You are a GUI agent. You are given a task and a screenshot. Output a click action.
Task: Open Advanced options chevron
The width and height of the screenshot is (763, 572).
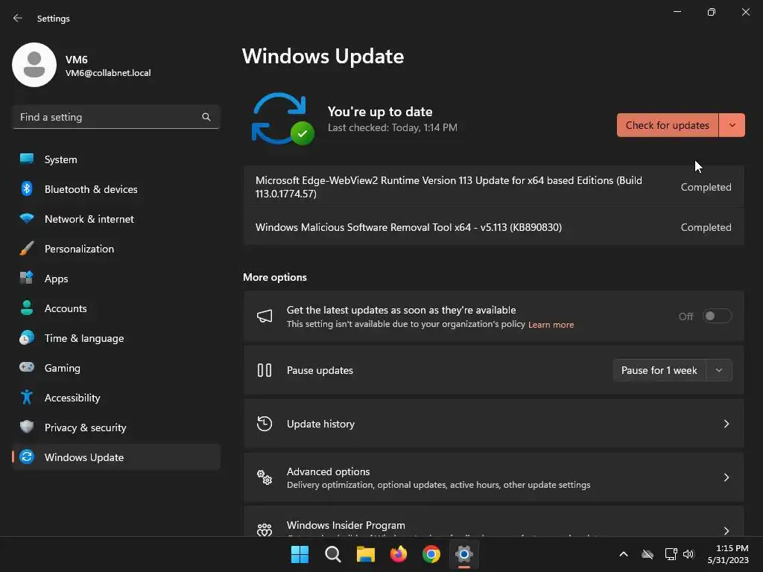(x=726, y=477)
